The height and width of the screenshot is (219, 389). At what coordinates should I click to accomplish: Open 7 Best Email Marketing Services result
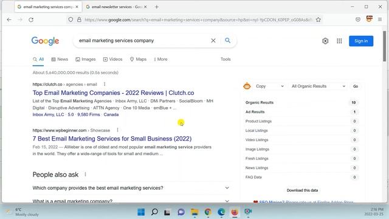(112, 139)
